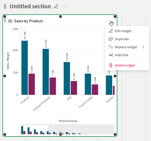Screen dimensions: 151x141
Task: Click the Deli axis label
Action: click(x=69, y=98)
